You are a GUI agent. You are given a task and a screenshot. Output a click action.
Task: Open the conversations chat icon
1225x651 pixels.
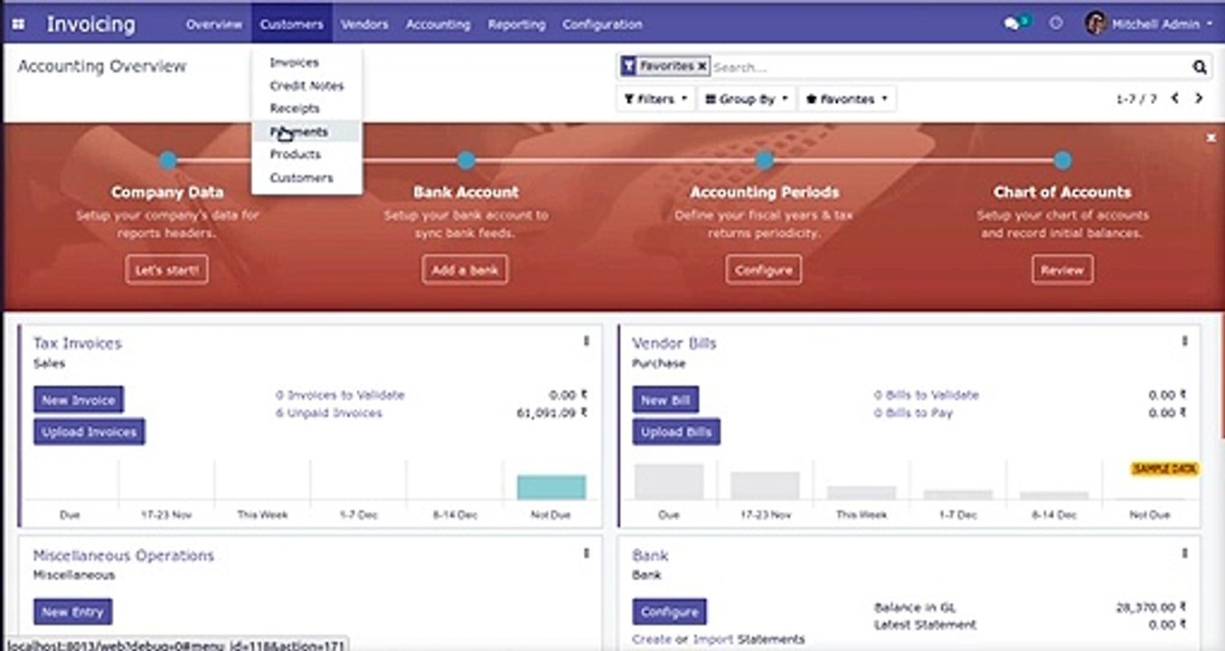(1013, 24)
